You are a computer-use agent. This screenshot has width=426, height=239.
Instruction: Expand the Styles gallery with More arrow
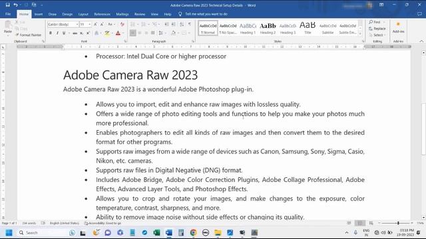coord(360,34)
